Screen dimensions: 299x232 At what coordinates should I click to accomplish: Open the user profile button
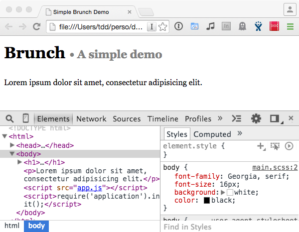(290, 9)
